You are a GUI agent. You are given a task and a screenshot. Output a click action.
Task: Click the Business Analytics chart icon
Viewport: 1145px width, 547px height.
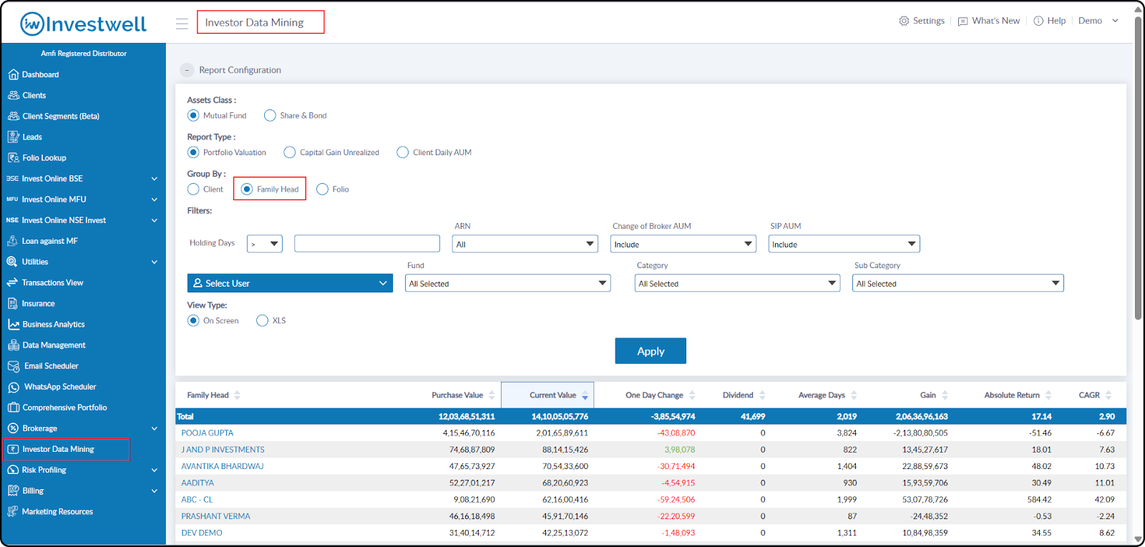point(13,324)
